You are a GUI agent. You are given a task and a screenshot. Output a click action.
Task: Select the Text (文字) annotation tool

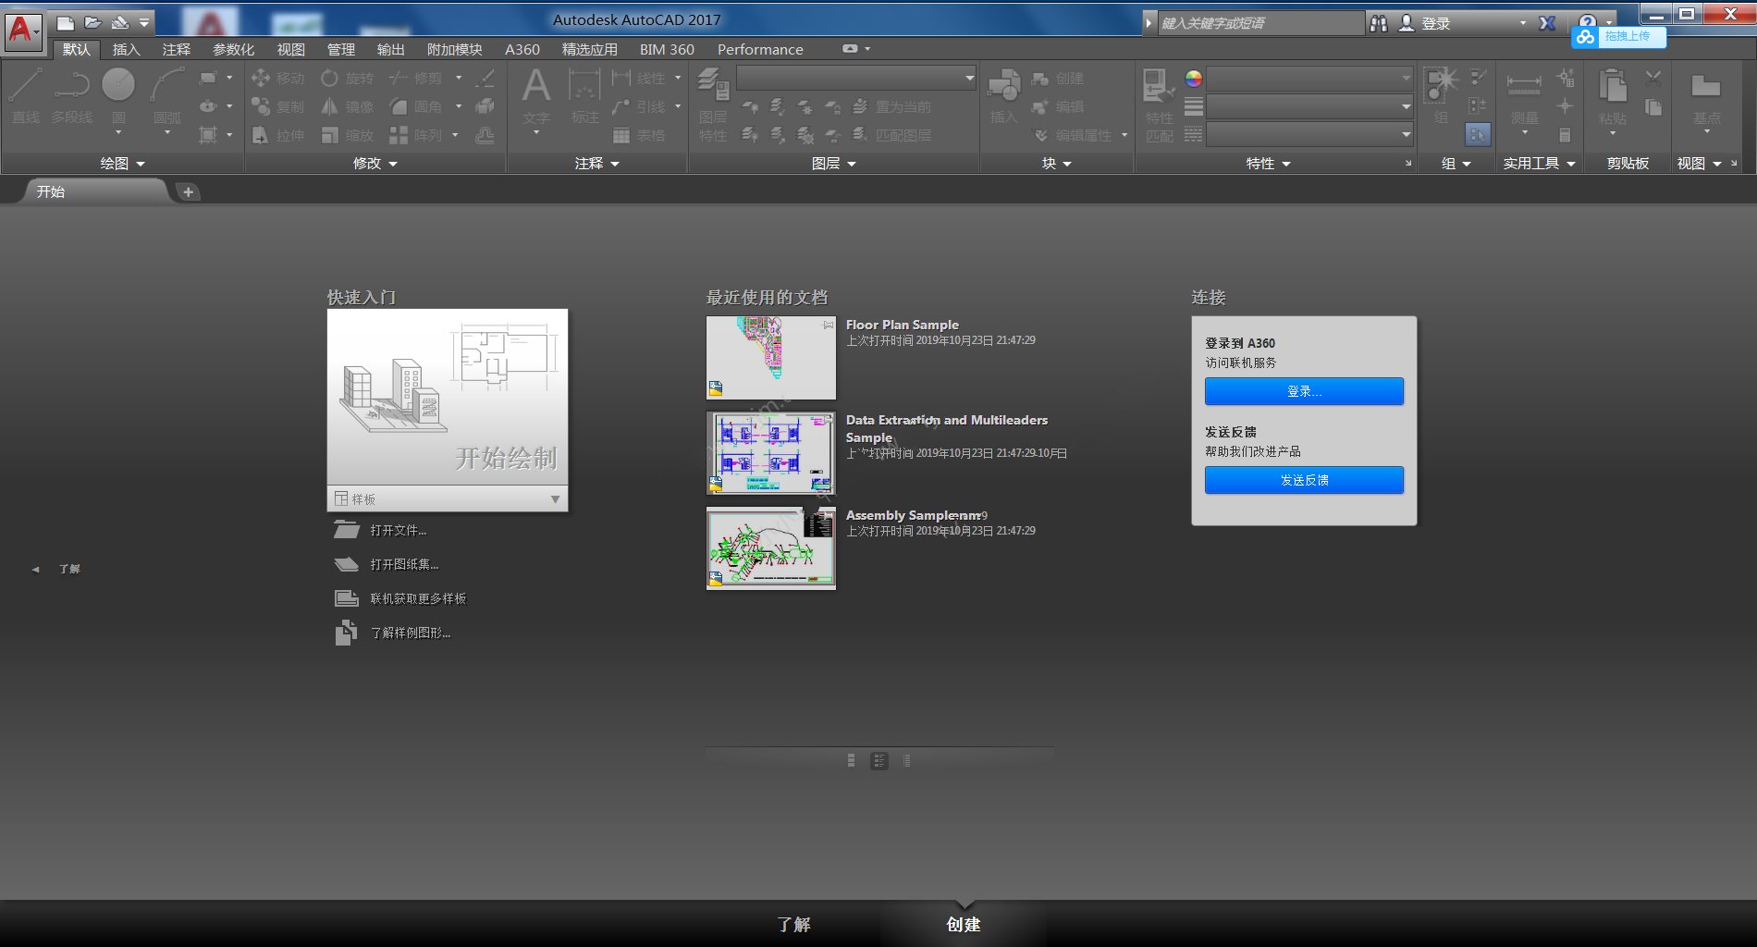click(536, 96)
